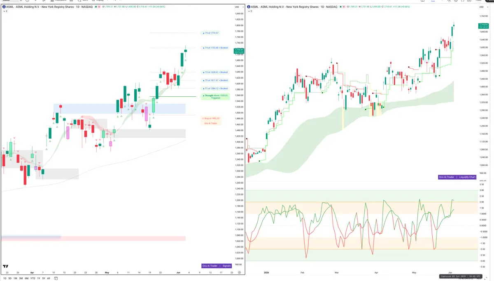Click the 'T1 at 1584.12 Booked' label
494x281 pixels.
click(x=216, y=88)
